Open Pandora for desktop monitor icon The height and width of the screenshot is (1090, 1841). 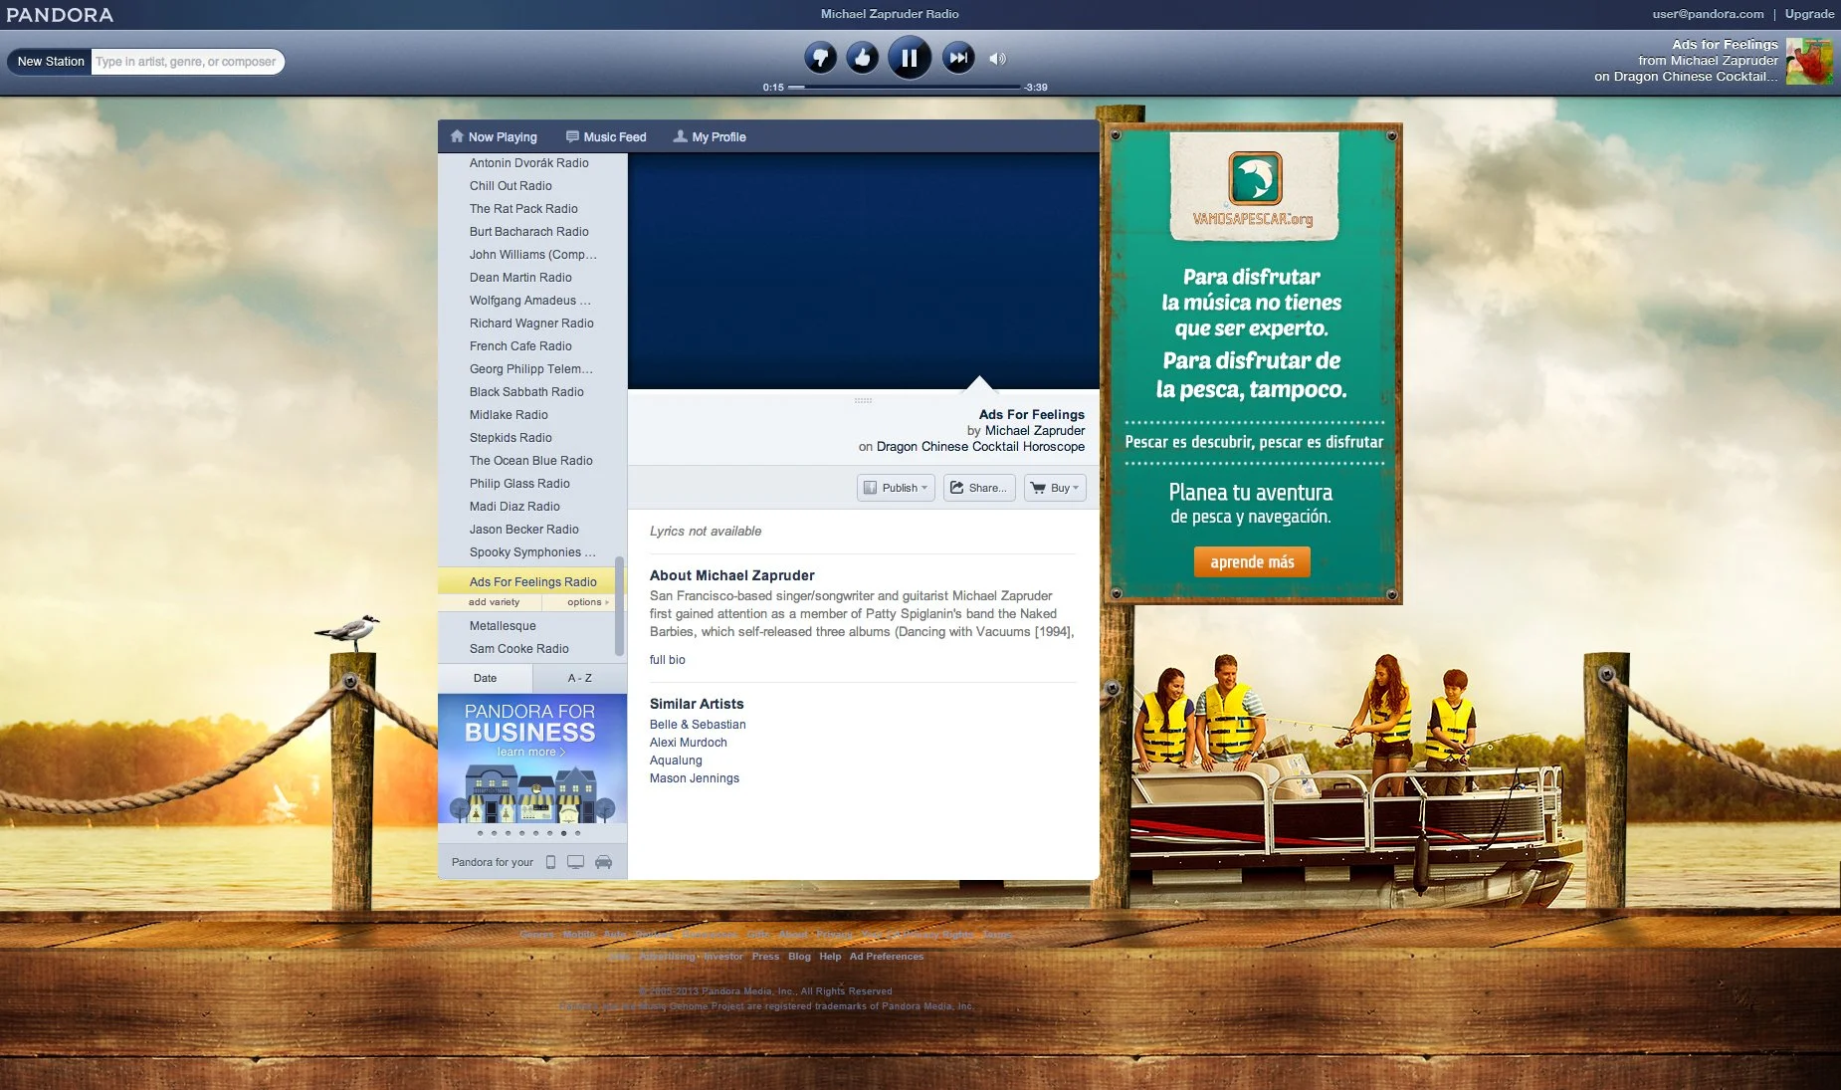[575, 862]
